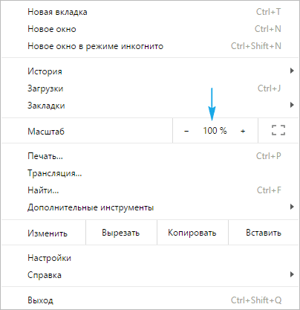Click the 100 % zoom value
300x310 pixels.
click(x=215, y=131)
